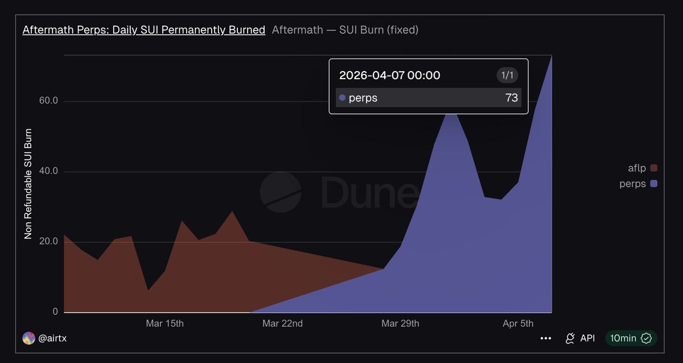Click the API plug icon

pos(570,339)
